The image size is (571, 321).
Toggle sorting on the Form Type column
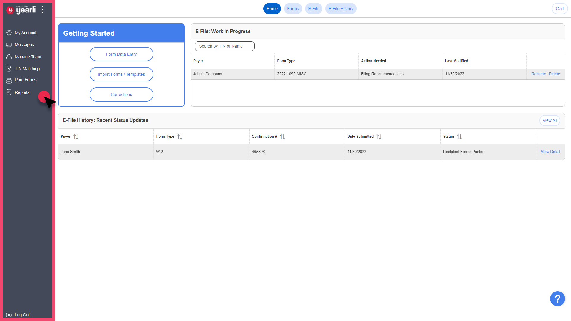(x=179, y=136)
